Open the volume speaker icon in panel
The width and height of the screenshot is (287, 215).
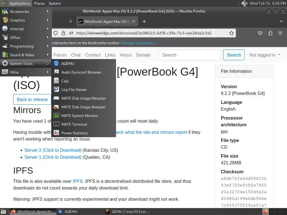pyautogui.click(x=244, y=3)
